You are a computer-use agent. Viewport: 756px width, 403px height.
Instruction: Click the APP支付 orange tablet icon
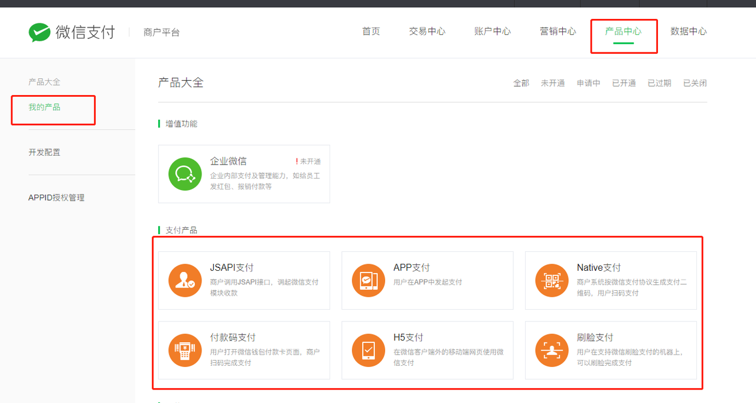[369, 280]
